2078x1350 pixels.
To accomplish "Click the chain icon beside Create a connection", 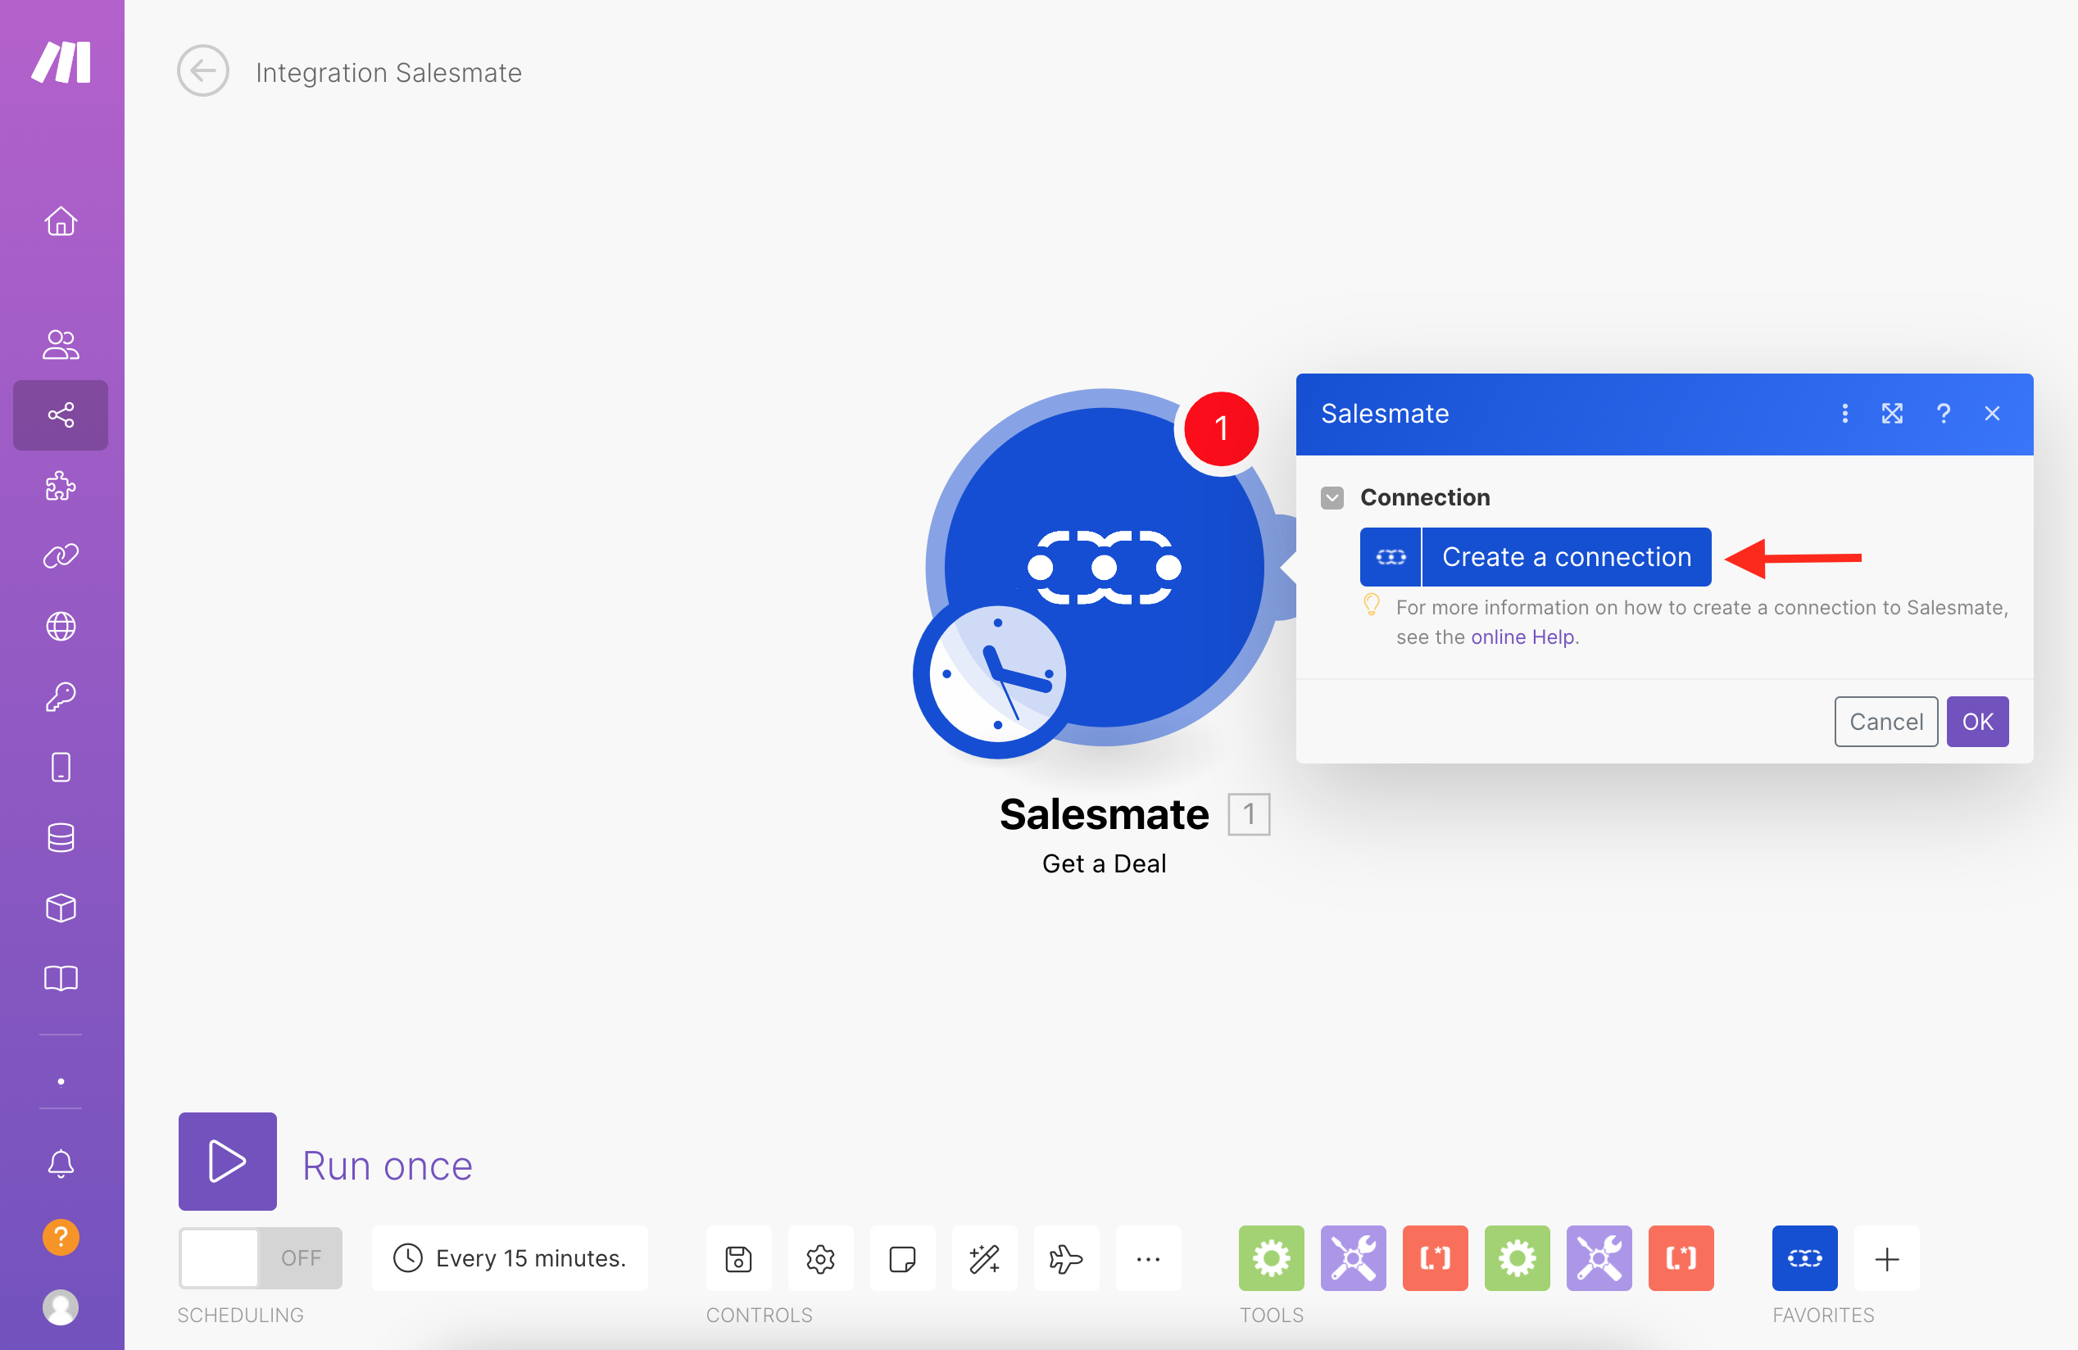I will [1391, 557].
